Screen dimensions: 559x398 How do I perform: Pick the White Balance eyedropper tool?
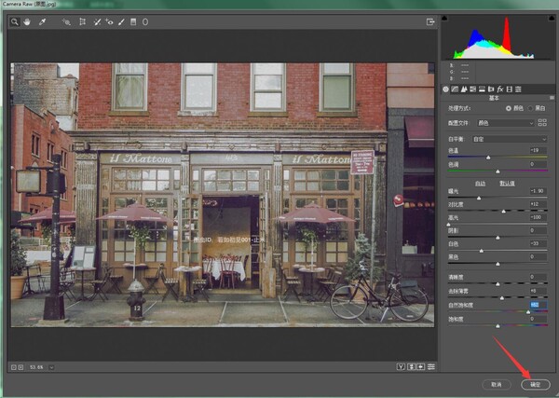42,22
